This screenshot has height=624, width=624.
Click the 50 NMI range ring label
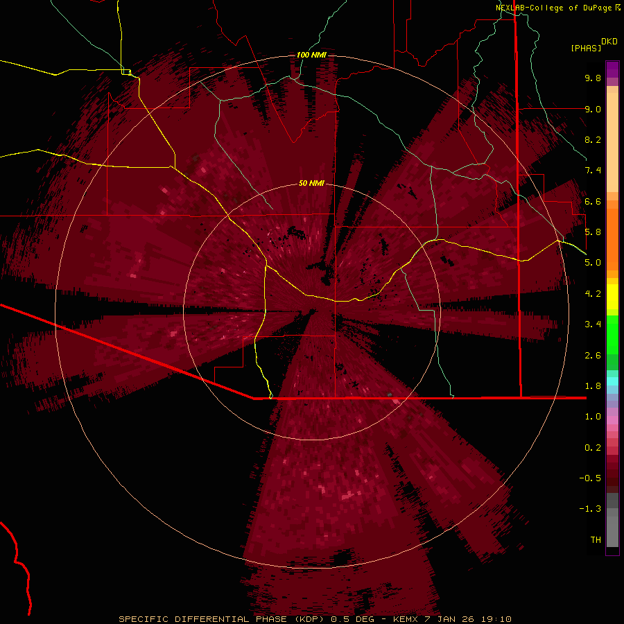click(311, 183)
